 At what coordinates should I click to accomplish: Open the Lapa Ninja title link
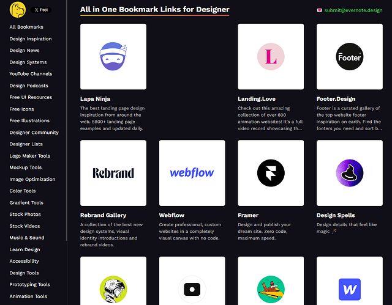pos(96,99)
